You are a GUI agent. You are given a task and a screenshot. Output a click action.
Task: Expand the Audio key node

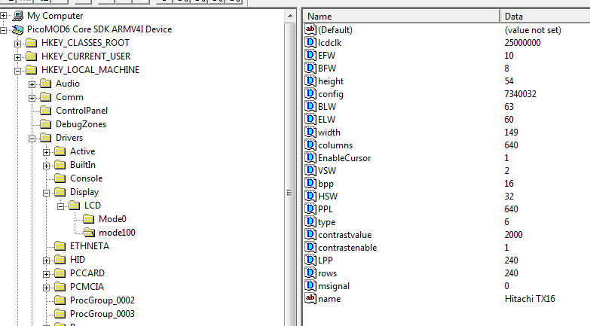(x=32, y=84)
